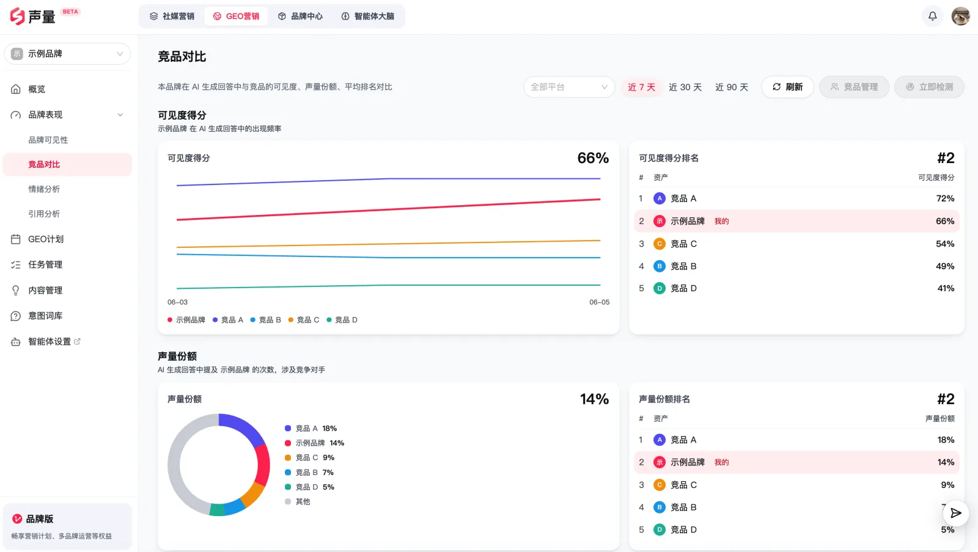This screenshot has height=552, width=978.
Task: Open the notification bell
Action: [932, 16]
